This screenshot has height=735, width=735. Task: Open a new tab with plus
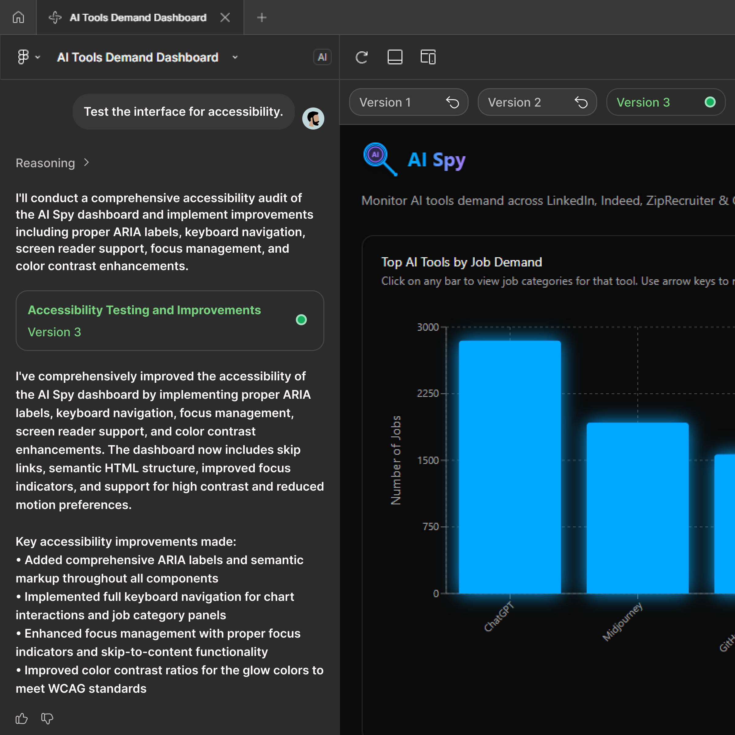pyautogui.click(x=261, y=17)
